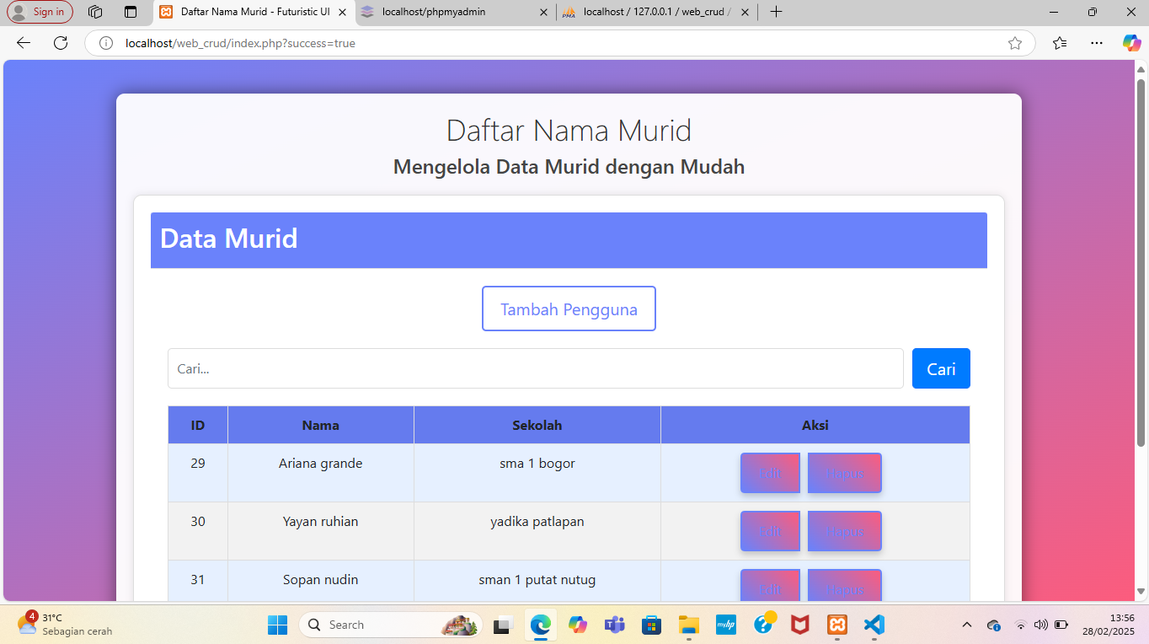Viewport: 1149px width, 644px height.
Task: Open Task View in the taskbar
Action: pos(503,625)
